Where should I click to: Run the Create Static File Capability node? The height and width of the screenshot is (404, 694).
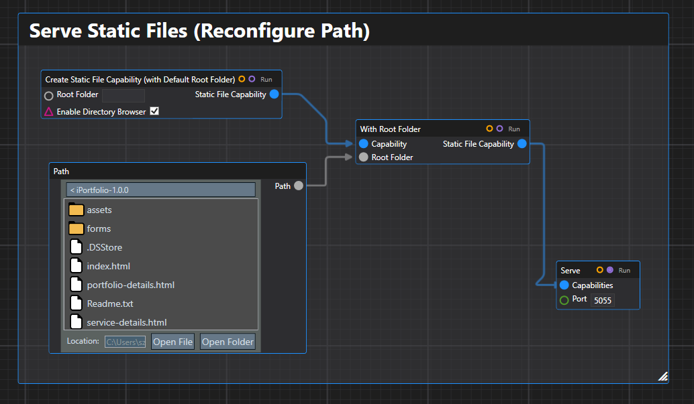[266, 80]
